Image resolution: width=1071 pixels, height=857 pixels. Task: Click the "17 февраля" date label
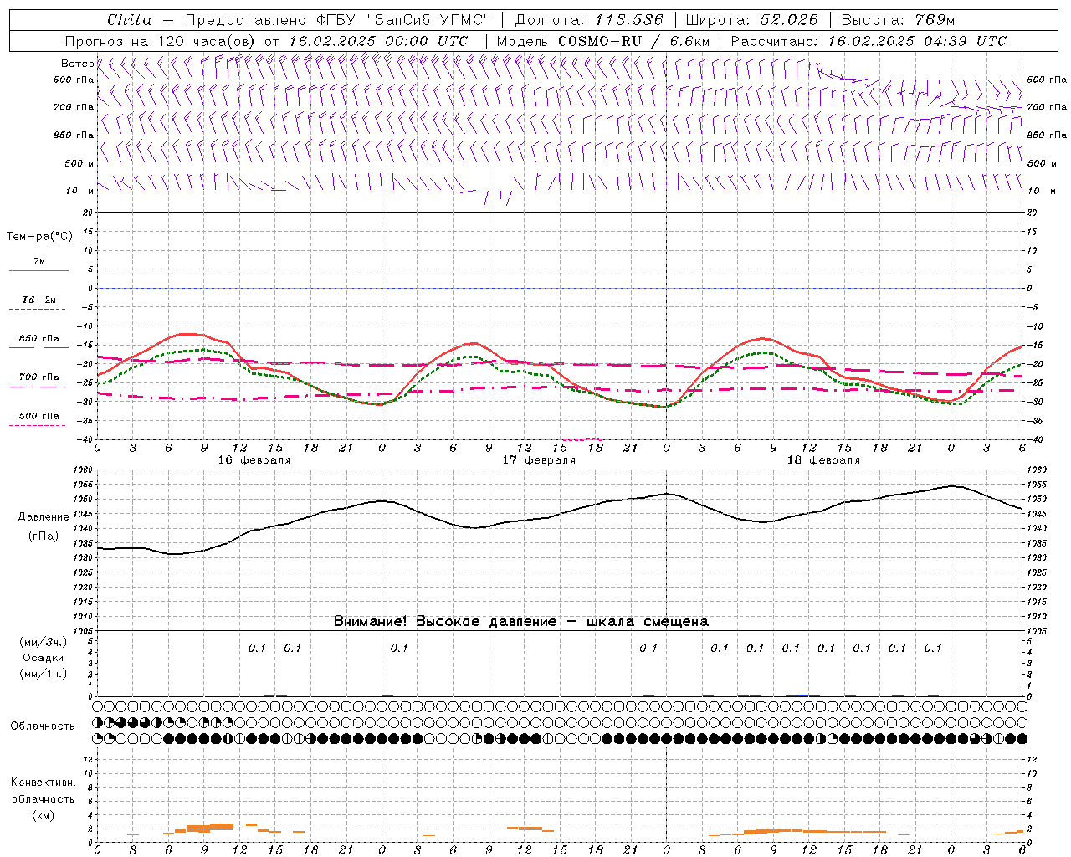pyautogui.click(x=539, y=460)
